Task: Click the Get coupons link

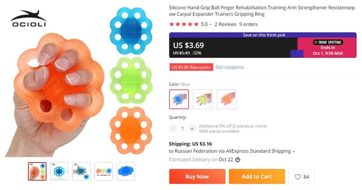Action: [229, 67]
